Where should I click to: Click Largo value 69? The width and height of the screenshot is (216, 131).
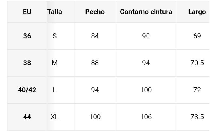(x=197, y=36)
